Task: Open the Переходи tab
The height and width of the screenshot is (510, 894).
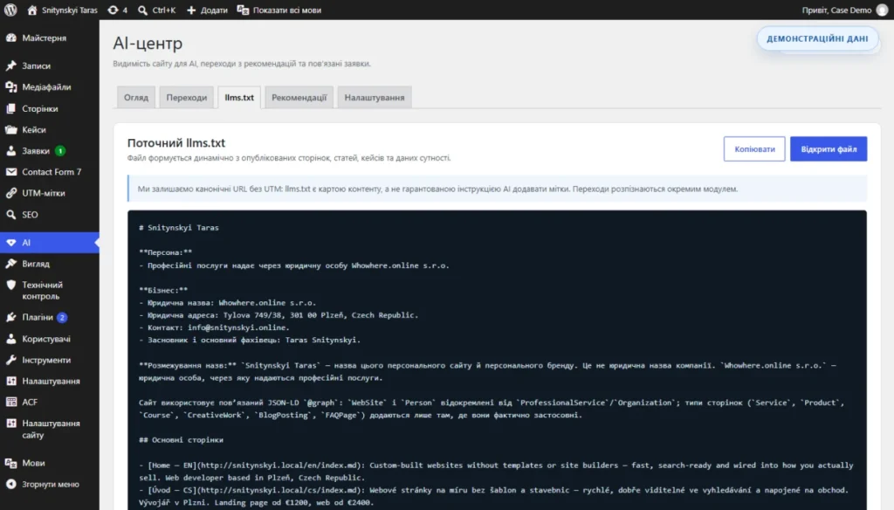Action: (x=187, y=98)
